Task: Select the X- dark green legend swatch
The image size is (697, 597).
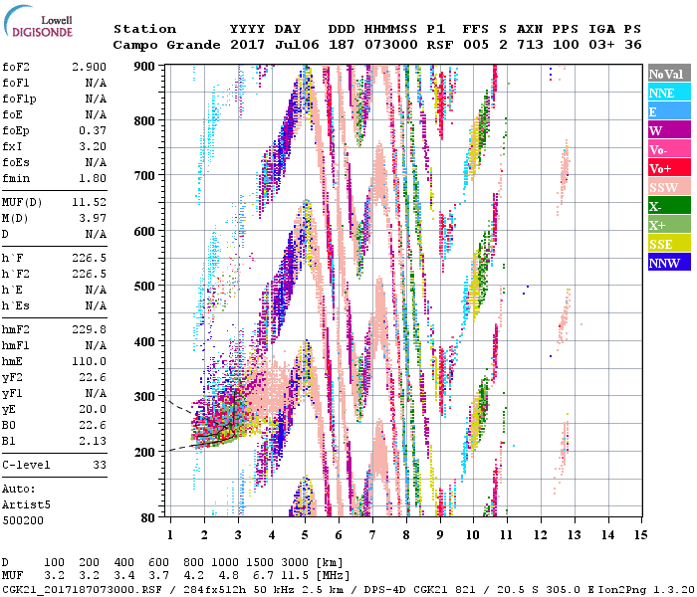Action: (669, 206)
